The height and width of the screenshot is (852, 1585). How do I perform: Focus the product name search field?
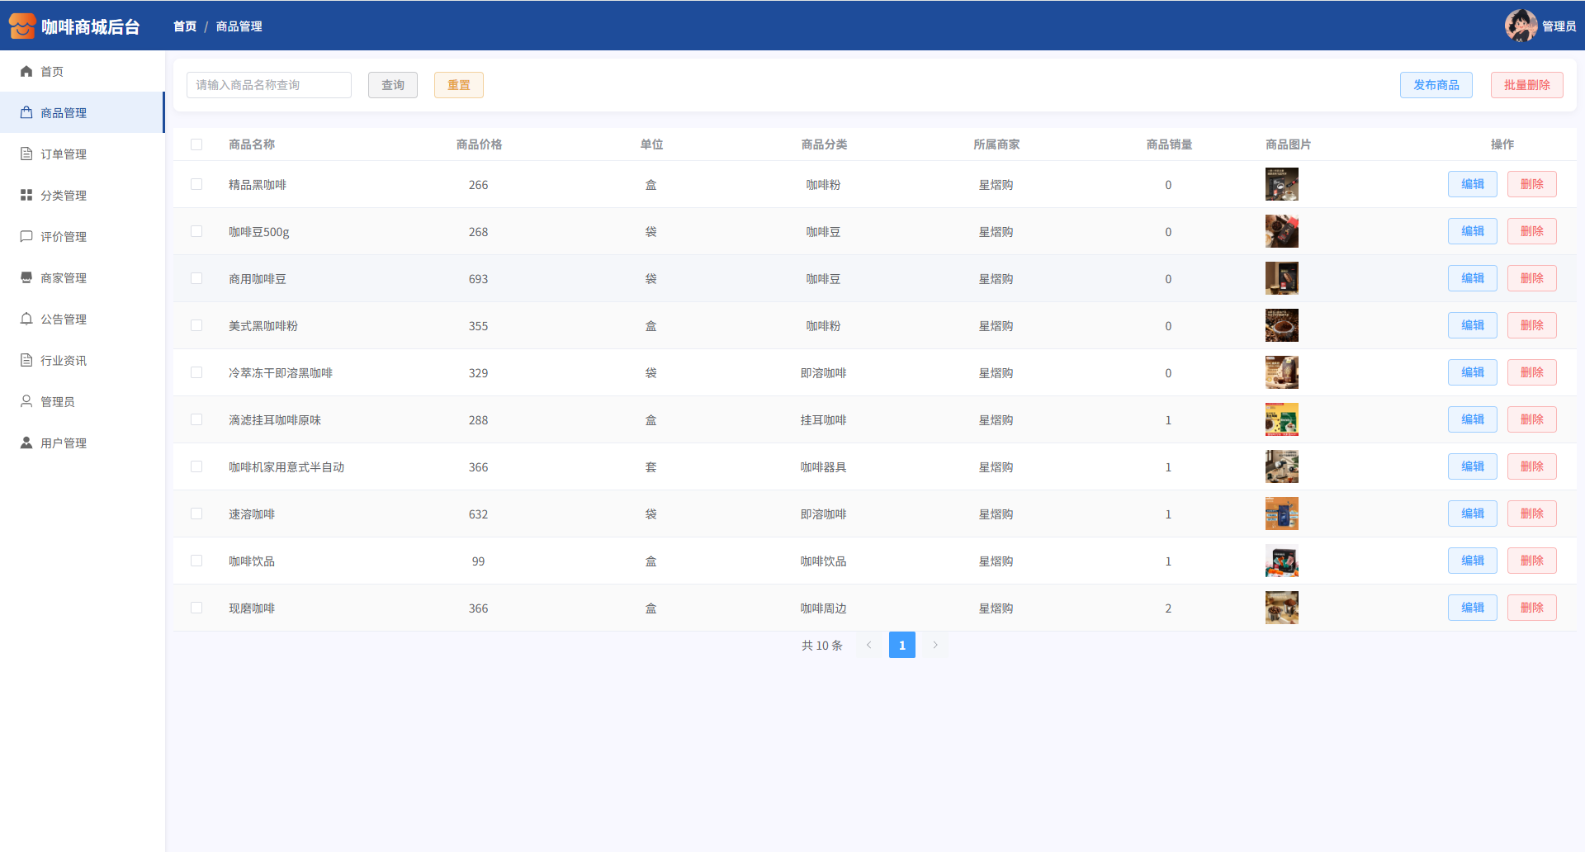pos(269,85)
